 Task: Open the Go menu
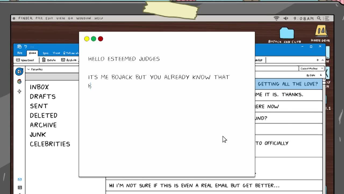point(70,18)
